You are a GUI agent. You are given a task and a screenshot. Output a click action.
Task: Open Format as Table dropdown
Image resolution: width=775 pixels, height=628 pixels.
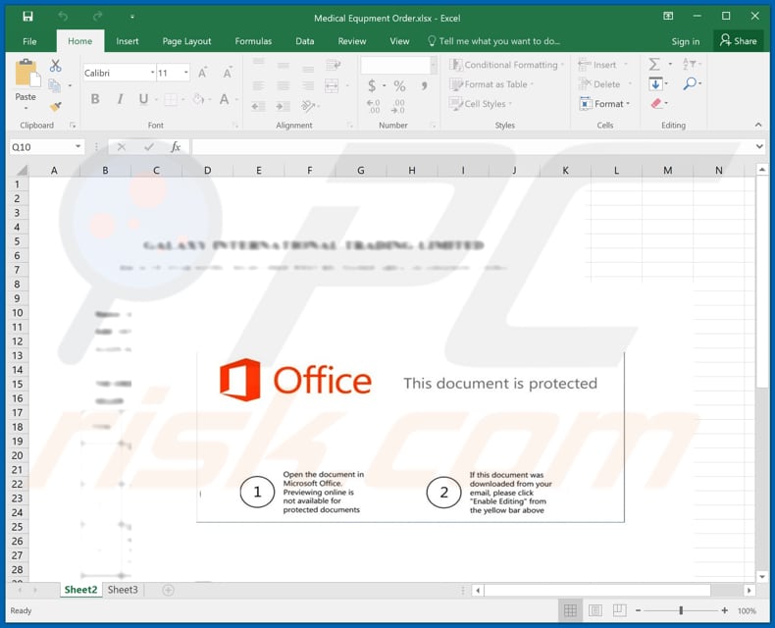491,84
